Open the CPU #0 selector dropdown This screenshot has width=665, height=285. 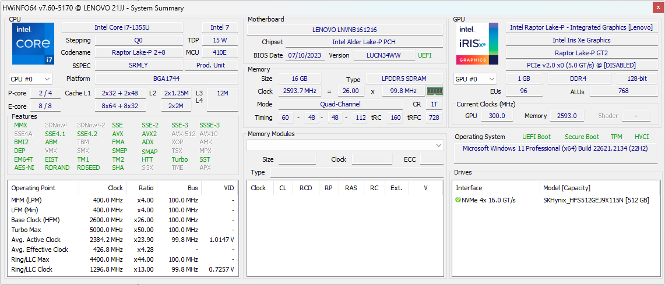31,79
